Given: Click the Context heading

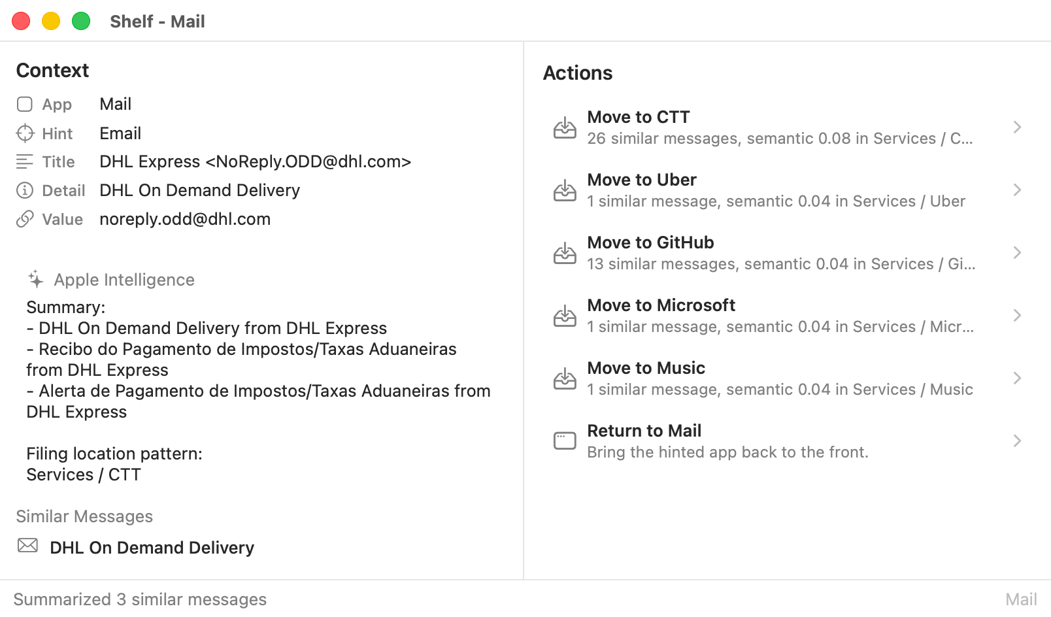Looking at the screenshot, I should (x=52, y=71).
